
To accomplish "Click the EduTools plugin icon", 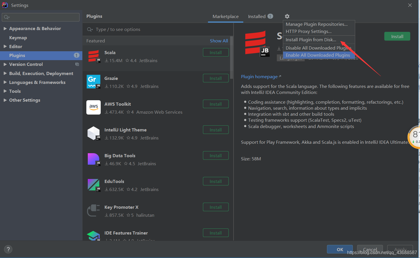I will tap(94, 185).
